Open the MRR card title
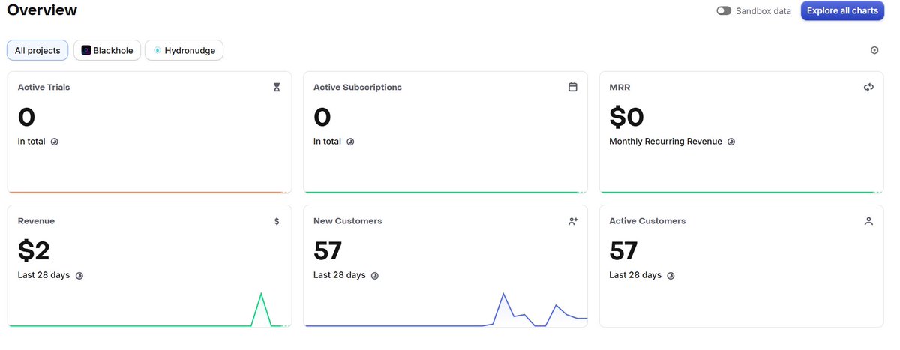 coord(620,88)
